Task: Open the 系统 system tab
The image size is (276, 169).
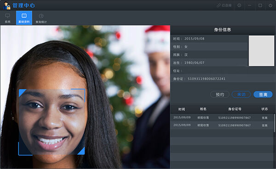Action: click(x=7, y=18)
